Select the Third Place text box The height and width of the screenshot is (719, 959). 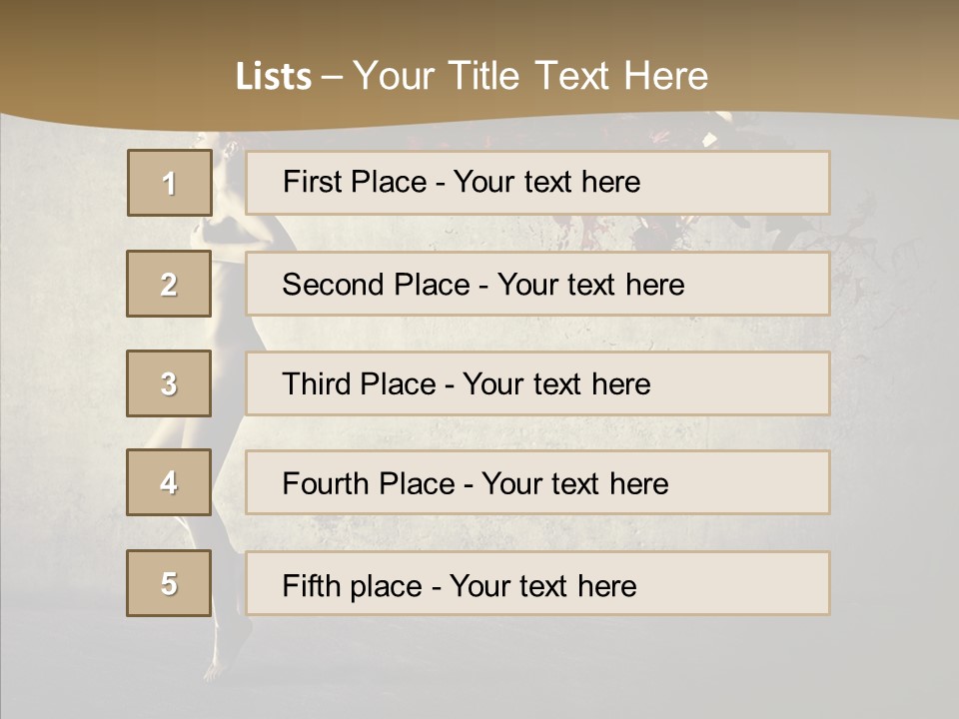[537, 383]
